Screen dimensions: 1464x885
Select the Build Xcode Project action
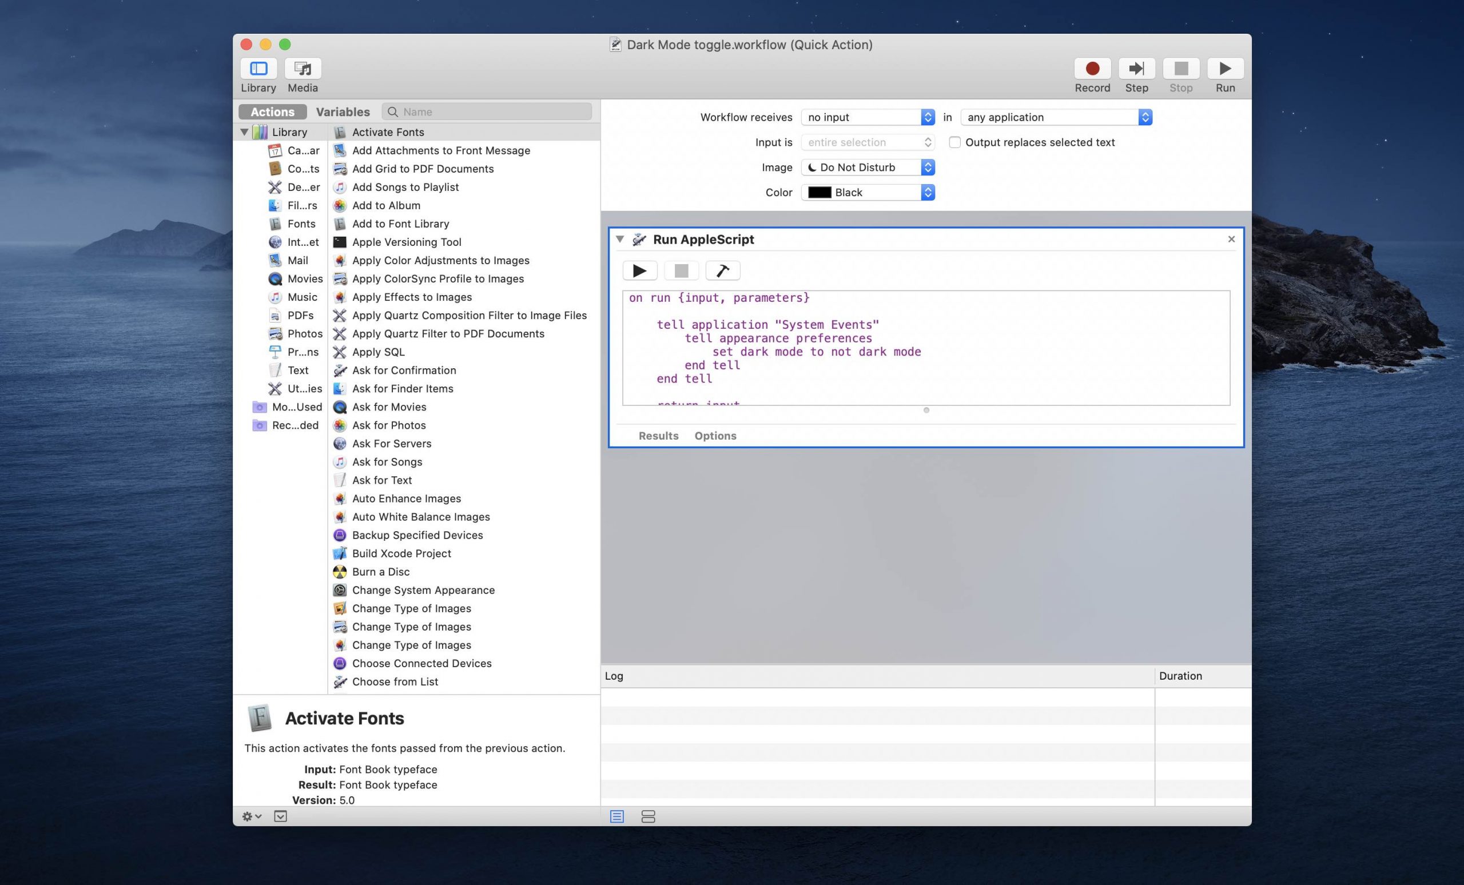point(464,553)
